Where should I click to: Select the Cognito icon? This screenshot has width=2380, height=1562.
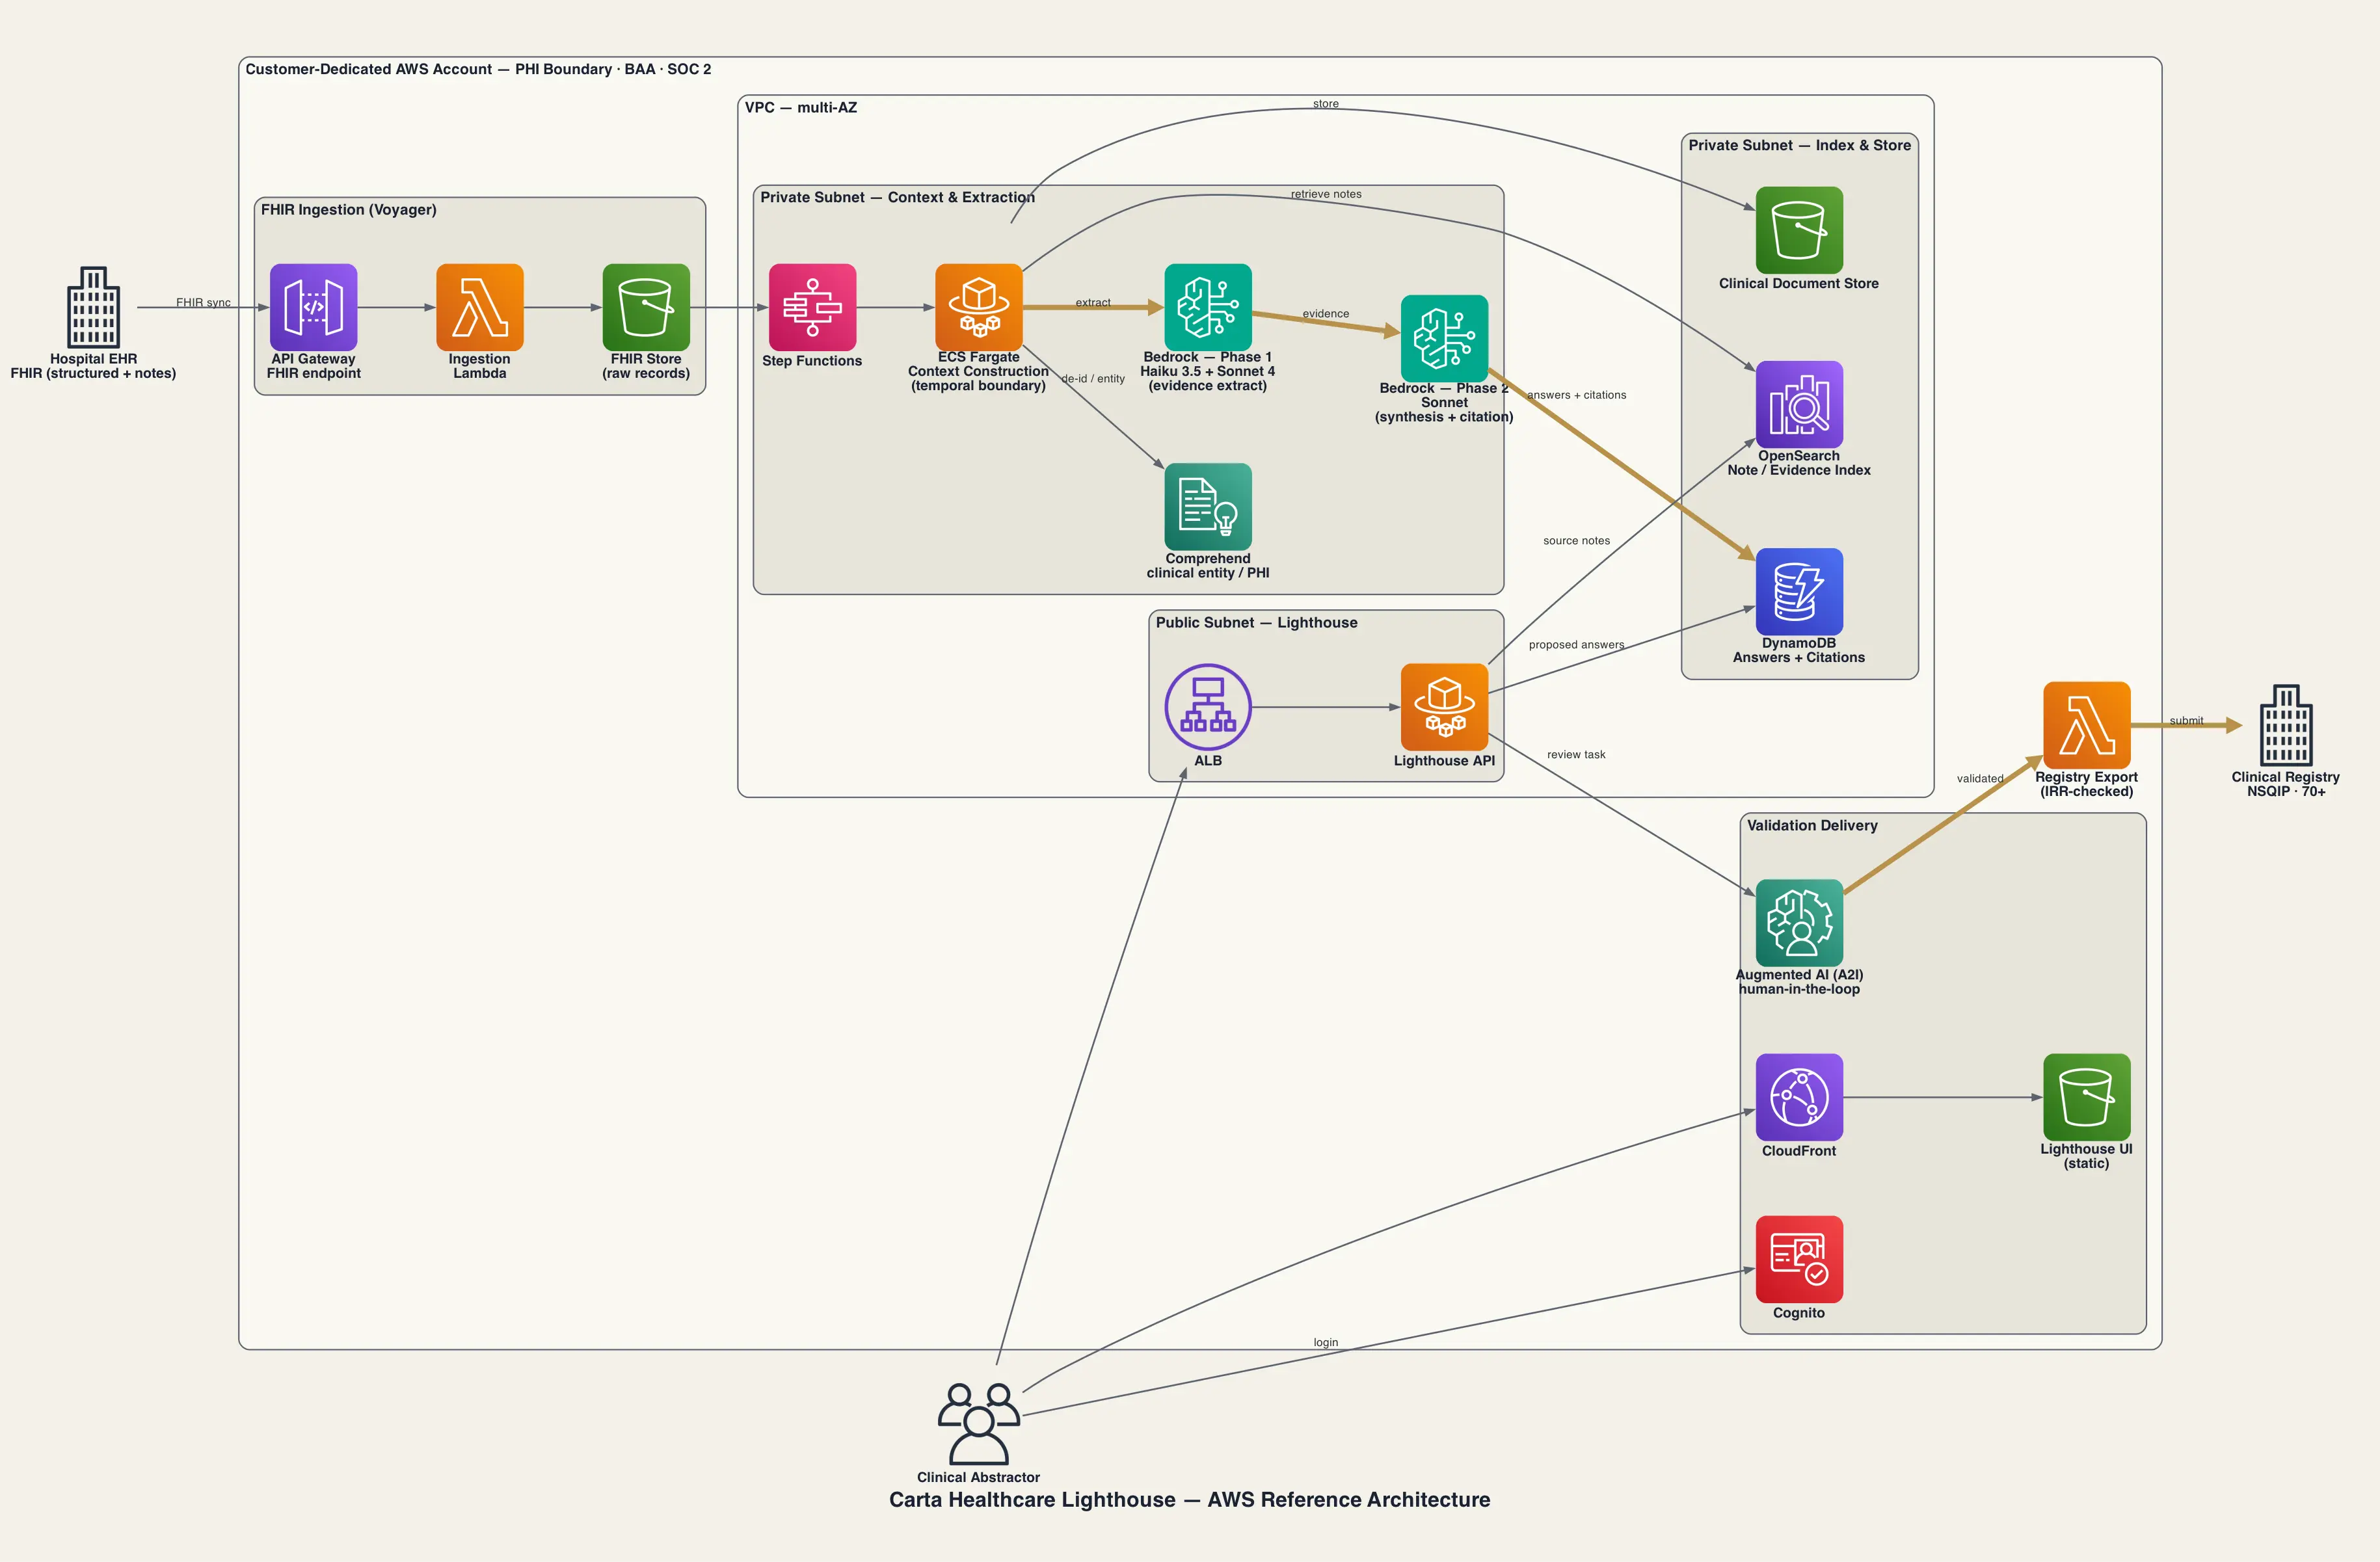coord(1799,1259)
